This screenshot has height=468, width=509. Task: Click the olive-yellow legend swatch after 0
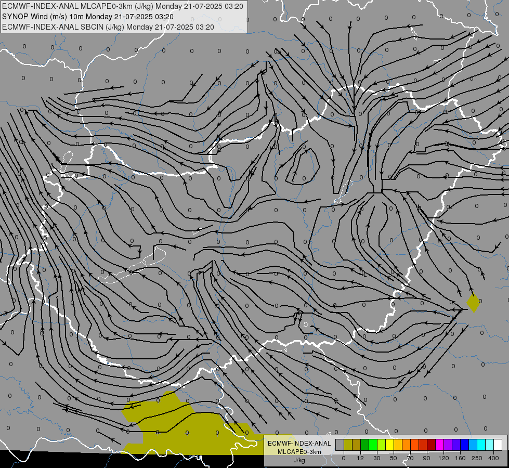[x=348, y=445]
